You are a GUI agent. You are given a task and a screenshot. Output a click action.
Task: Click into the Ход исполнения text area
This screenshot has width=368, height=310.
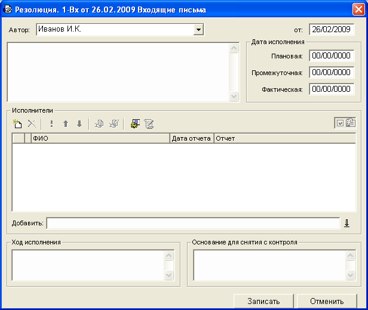click(88, 265)
